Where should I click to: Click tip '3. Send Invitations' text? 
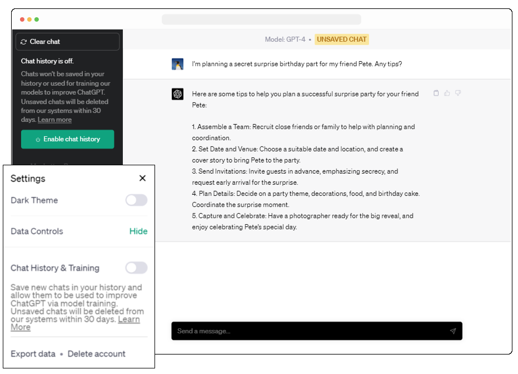[295, 177]
